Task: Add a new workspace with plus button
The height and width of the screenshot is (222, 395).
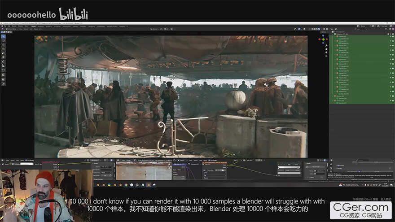Action: tap(127, 26)
